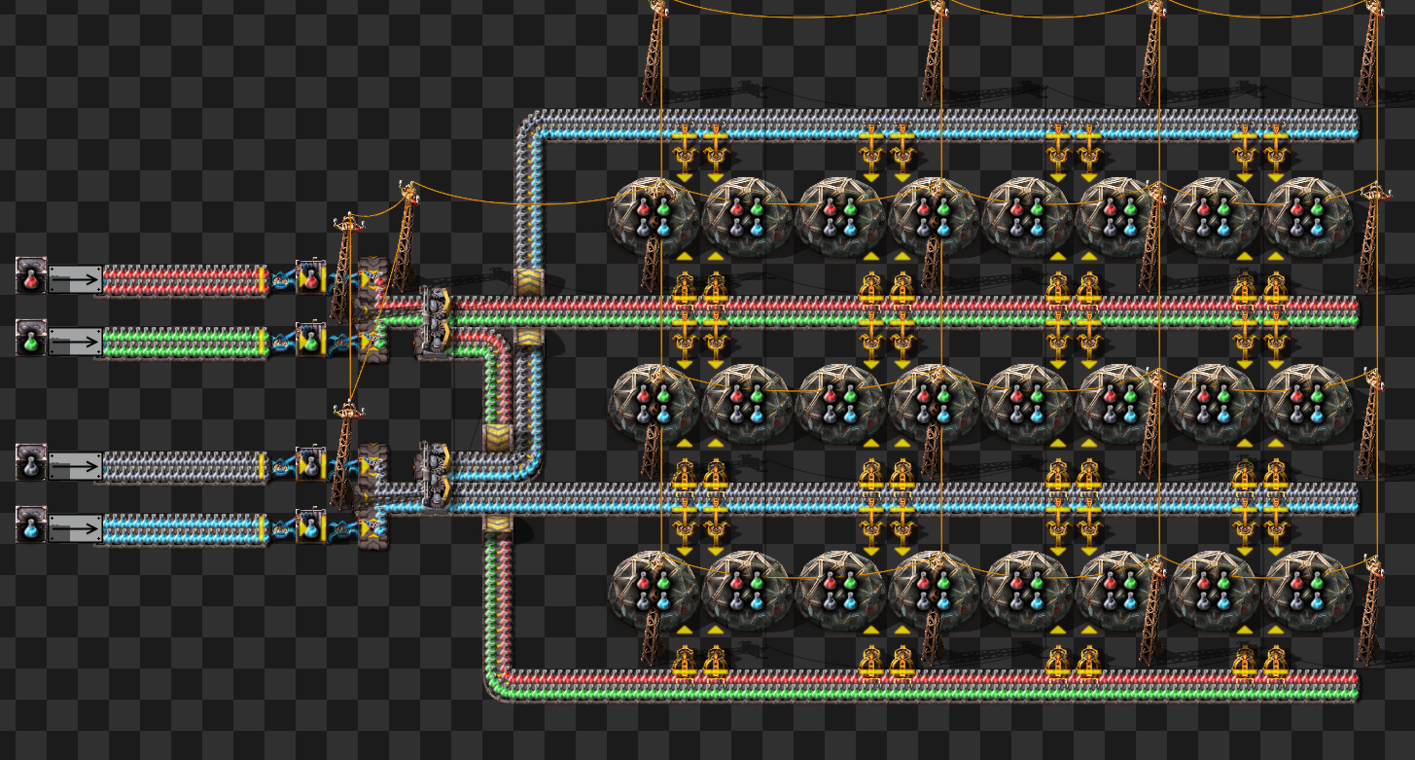Viewport: 1415px width, 760px height.
Task: Open the buffer chest holding red science packs
Action: tap(310, 277)
